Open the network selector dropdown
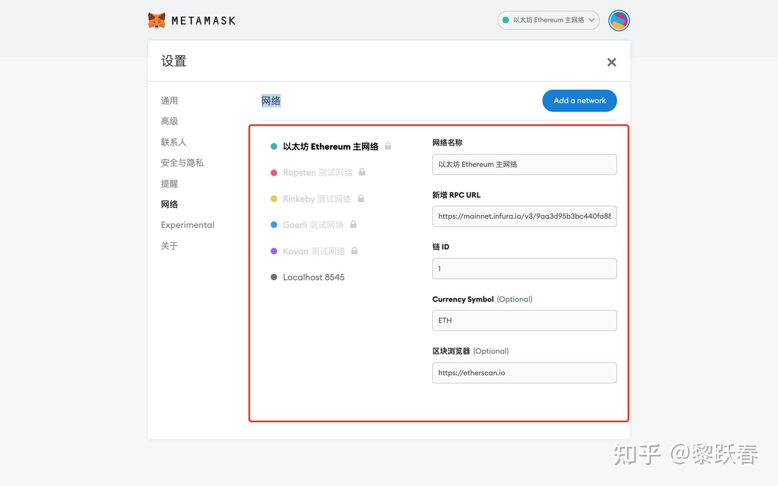The height and width of the screenshot is (486, 778). tap(548, 20)
